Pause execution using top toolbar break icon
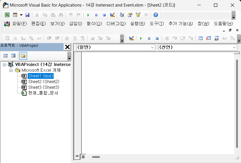Image resolution: width=241 pixels, height=163 pixels. [96, 15]
